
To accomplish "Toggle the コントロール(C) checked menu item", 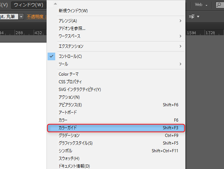I will coord(70,56).
